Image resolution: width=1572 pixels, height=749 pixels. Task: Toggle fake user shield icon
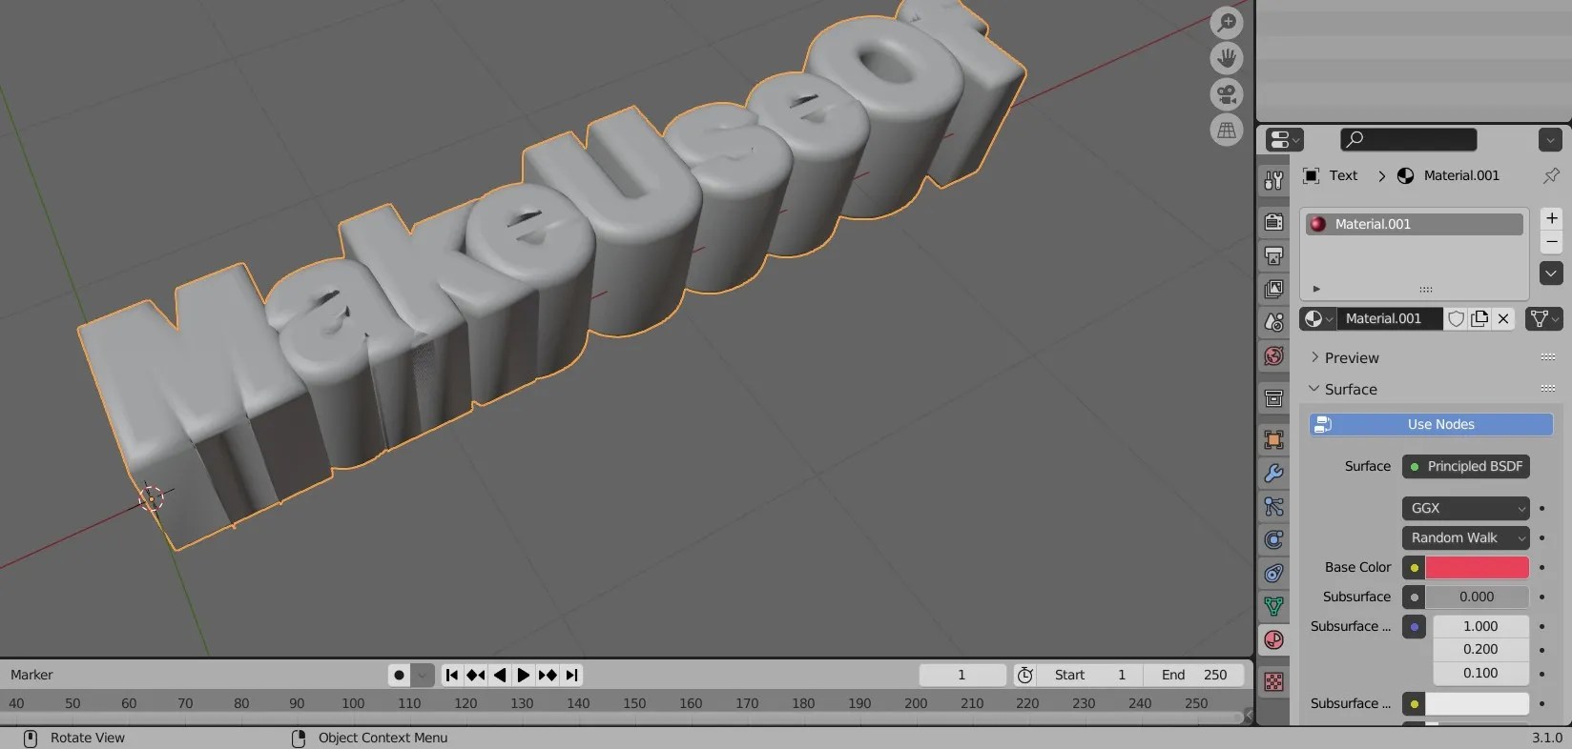click(x=1456, y=318)
